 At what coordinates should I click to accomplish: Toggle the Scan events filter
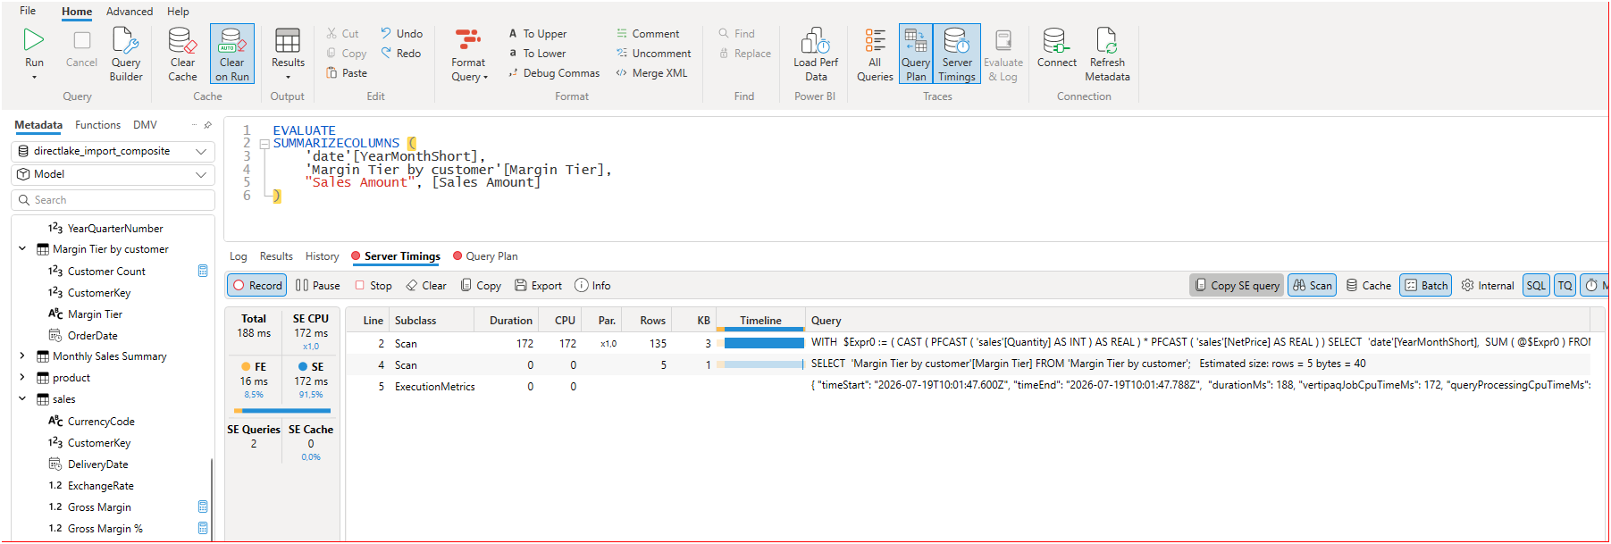pyautogui.click(x=1313, y=286)
